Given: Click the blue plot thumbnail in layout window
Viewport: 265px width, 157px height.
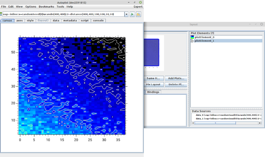Looking at the screenshot, I should pyautogui.click(x=151, y=52).
